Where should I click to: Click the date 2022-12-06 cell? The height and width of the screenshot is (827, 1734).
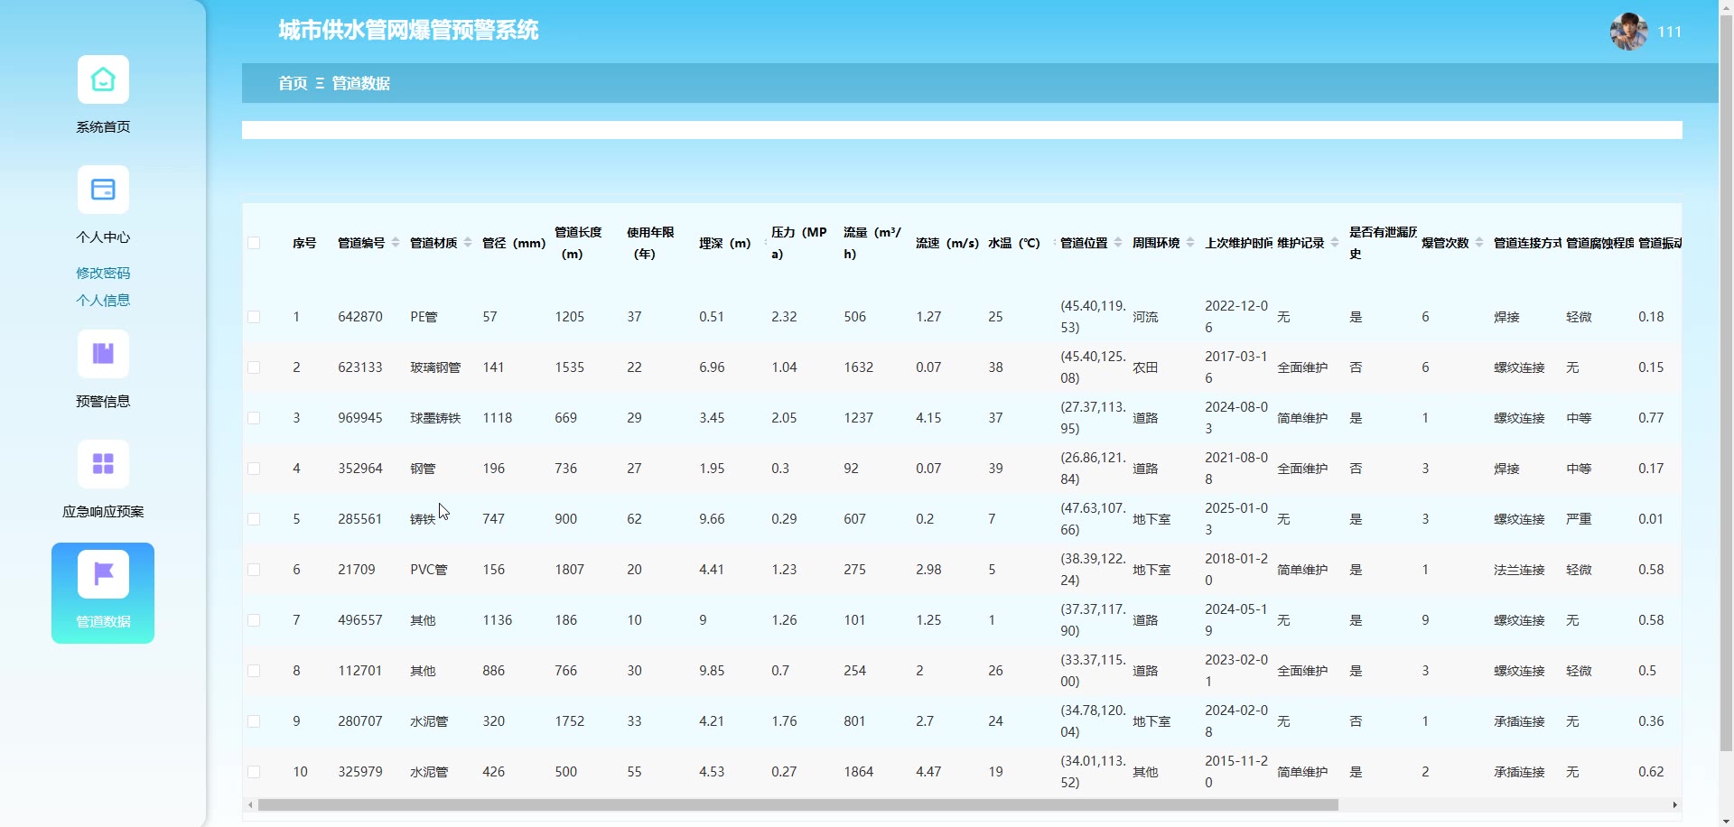tap(1236, 317)
